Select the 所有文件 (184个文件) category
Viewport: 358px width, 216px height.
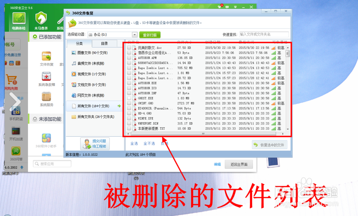click(94, 106)
